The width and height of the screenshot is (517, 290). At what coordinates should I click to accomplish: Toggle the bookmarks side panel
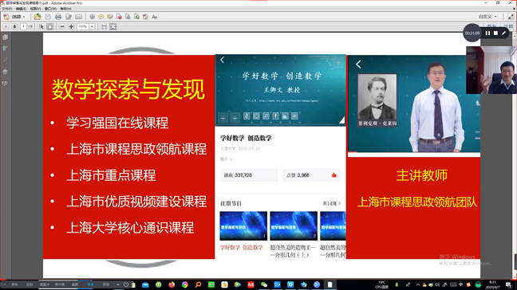pos(6,49)
